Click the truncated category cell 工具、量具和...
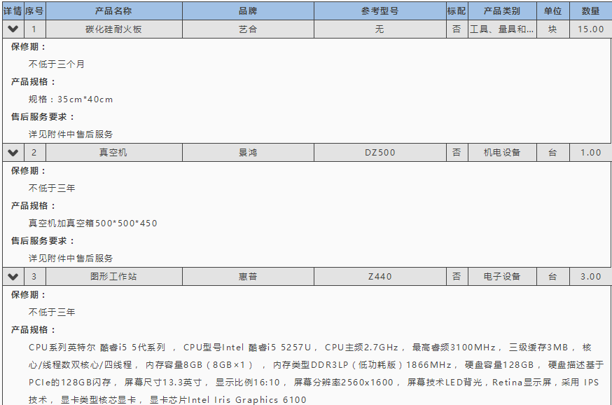This screenshot has width=612, height=405. point(502,29)
